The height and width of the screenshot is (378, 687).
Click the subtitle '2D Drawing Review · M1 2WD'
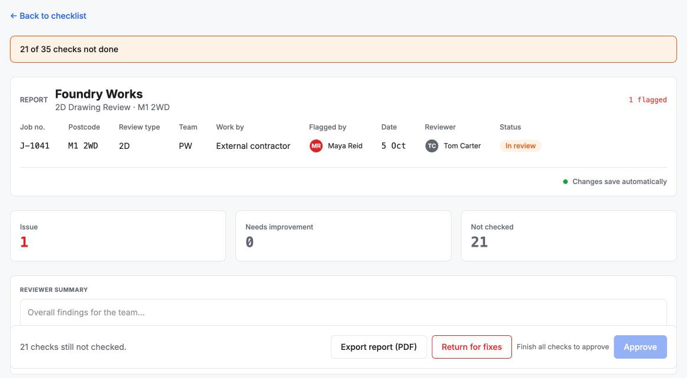pos(112,107)
